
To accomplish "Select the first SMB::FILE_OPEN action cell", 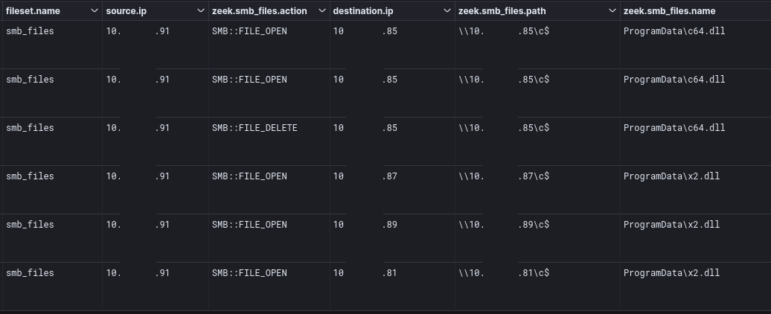I will coord(269,45).
